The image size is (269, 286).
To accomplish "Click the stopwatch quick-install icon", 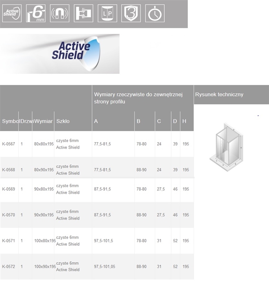I will click(x=155, y=13).
